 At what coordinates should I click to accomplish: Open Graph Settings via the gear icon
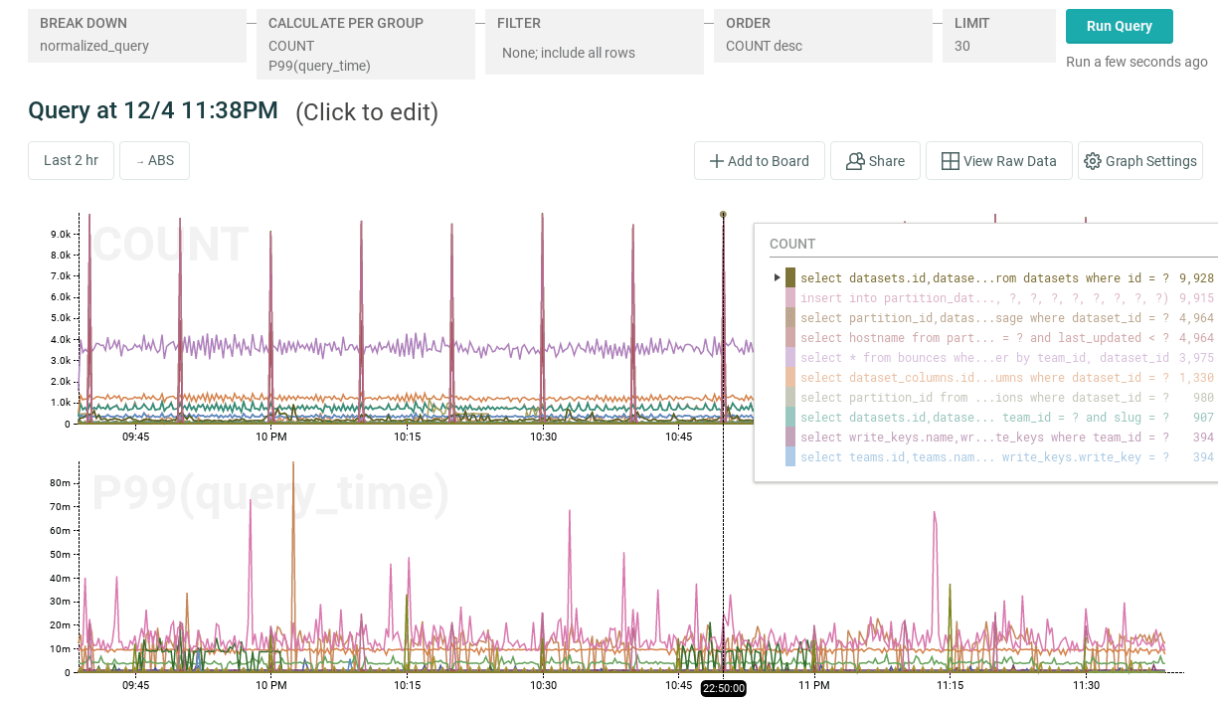[x=1140, y=160]
